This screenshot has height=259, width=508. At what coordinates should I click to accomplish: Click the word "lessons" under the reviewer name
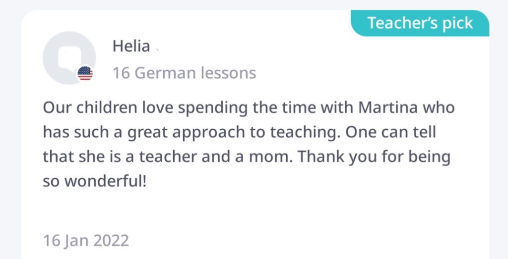[228, 73]
